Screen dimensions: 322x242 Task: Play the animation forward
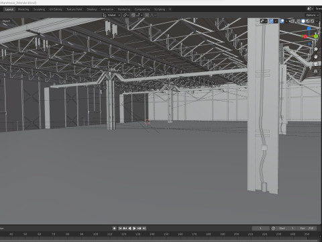pos(134,229)
